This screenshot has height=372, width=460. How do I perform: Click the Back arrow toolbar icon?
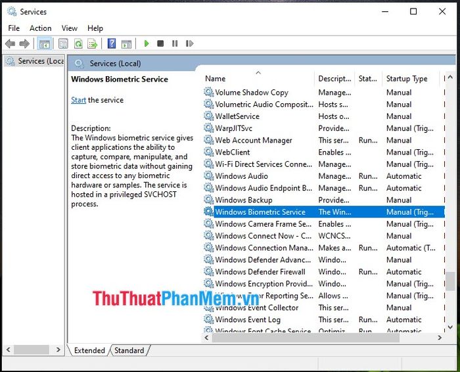(11, 44)
